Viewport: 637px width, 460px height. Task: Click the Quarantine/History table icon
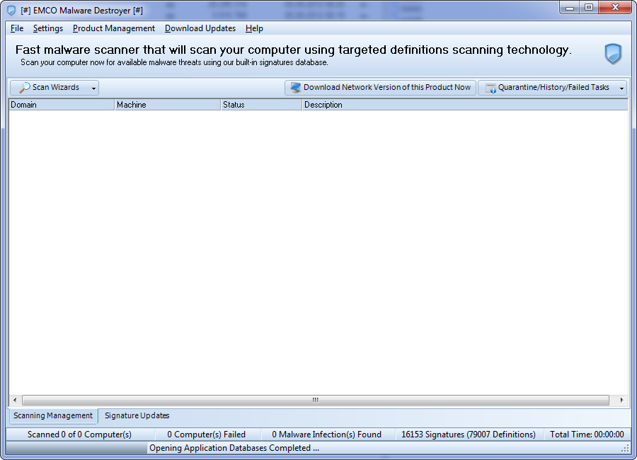click(490, 88)
